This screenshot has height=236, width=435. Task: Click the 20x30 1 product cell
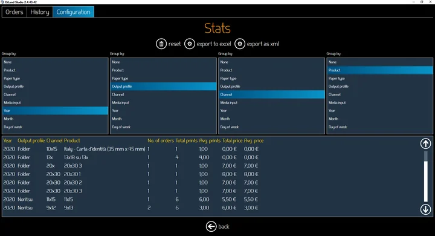pos(72,174)
